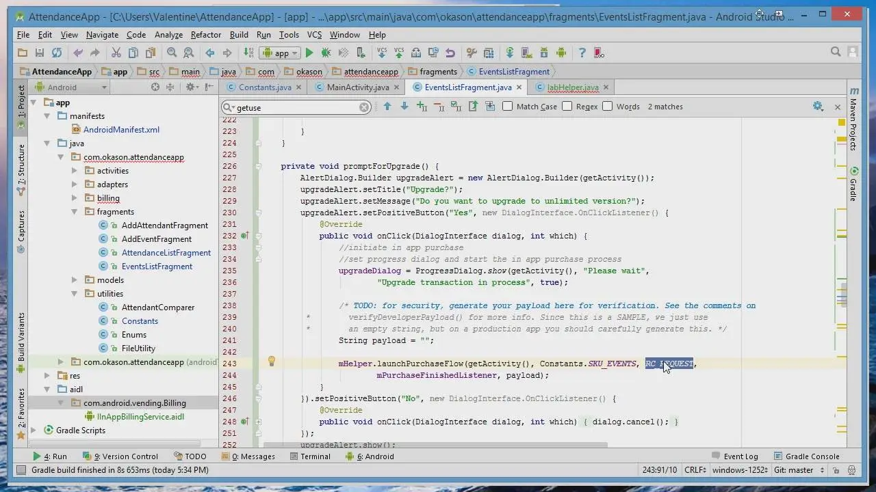This screenshot has width=876, height=492.
Task: Expand the adapters package
Action: coord(75,184)
